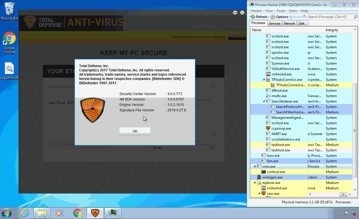The image size is (359, 219).
Task: Focus the Search Processes field
Action: [x=330, y=17]
